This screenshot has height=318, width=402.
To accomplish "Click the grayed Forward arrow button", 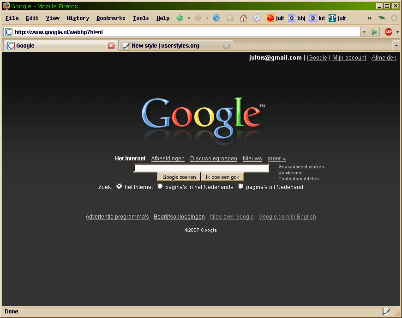I will [x=198, y=18].
